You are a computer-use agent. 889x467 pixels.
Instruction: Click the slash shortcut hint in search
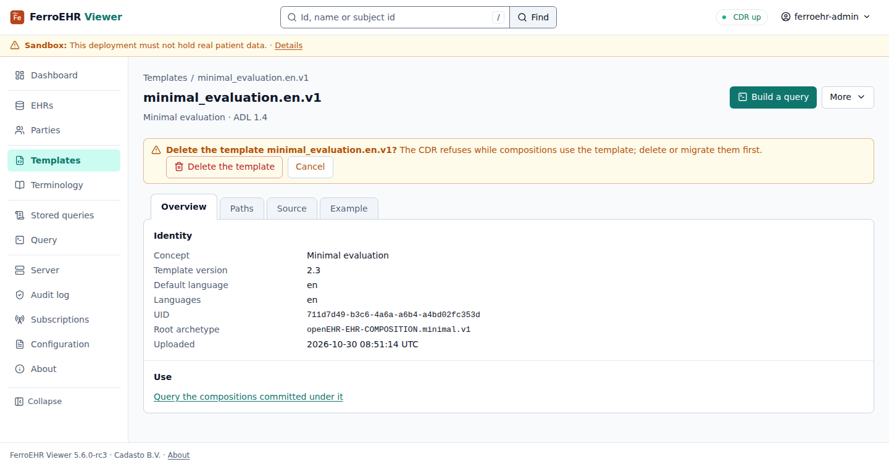(x=498, y=17)
